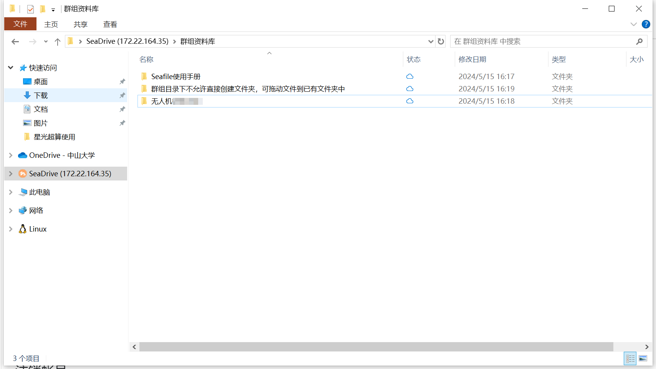Viewport: 656px width, 369px height.
Task: Click the back navigation arrow
Action: pyautogui.click(x=15, y=41)
